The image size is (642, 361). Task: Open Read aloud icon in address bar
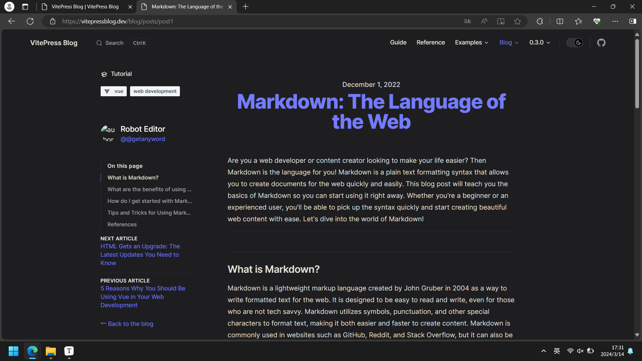click(484, 21)
